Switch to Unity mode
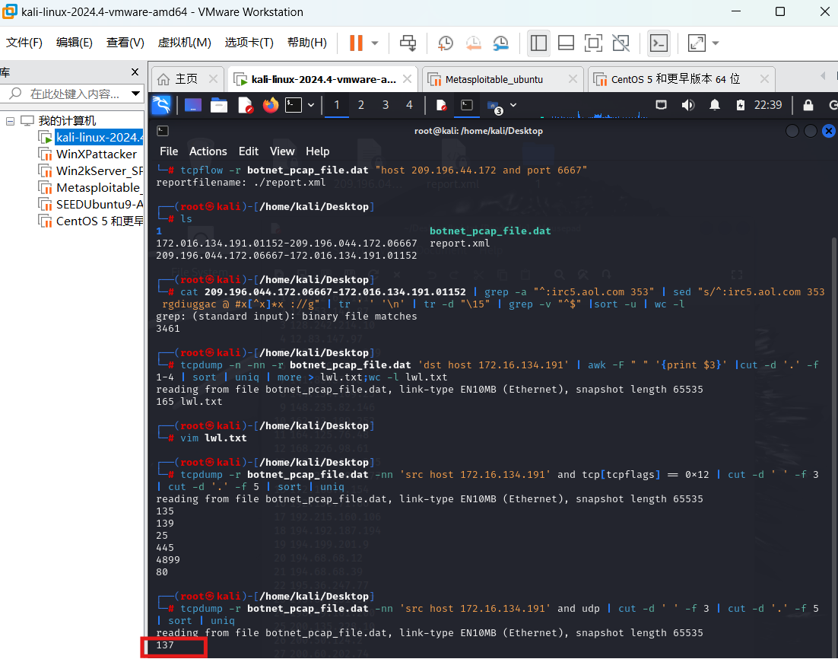The image size is (838, 659). [x=621, y=43]
